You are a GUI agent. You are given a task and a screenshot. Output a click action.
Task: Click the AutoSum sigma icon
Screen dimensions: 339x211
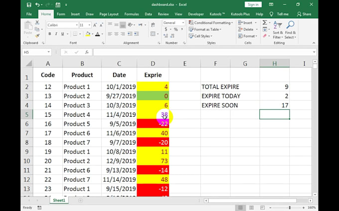pyautogui.click(x=265, y=22)
